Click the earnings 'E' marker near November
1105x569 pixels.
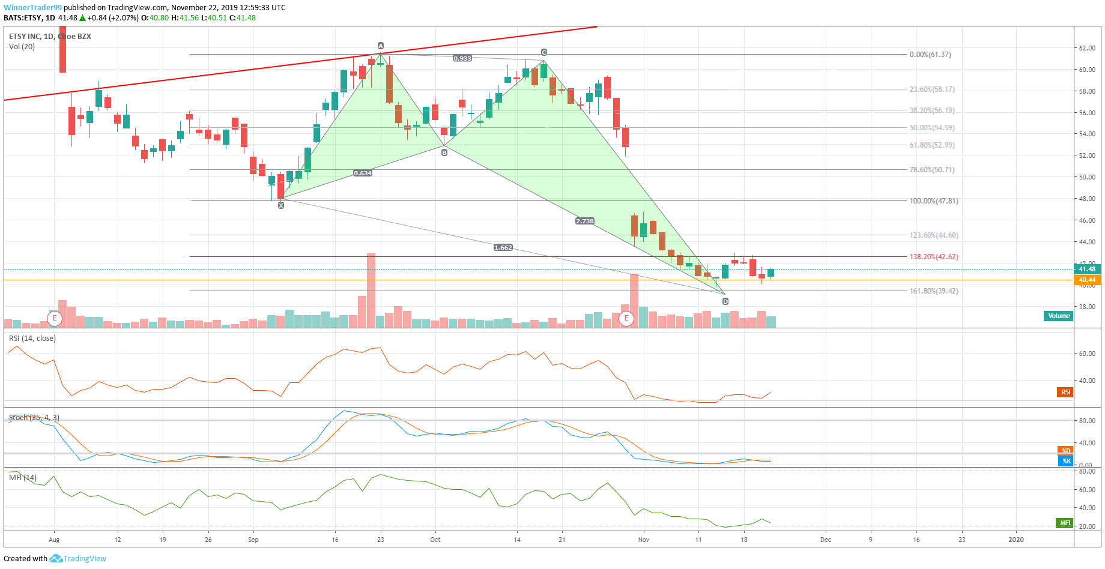(626, 318)
